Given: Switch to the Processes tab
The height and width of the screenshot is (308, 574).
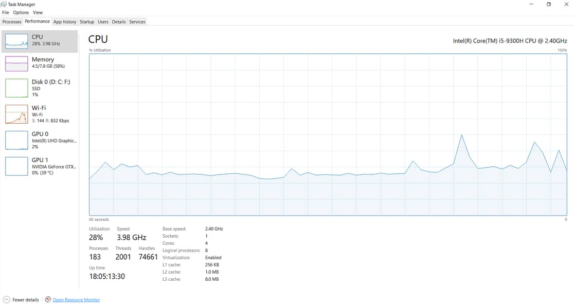Looking at the screenshot, I should [x=12, y=22].
